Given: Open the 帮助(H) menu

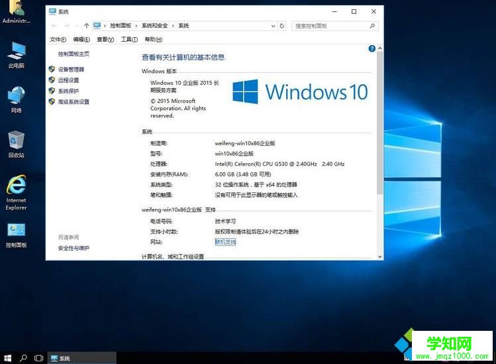Looking at the screenshot, I should pyautogui.click(x=154, y=39).
